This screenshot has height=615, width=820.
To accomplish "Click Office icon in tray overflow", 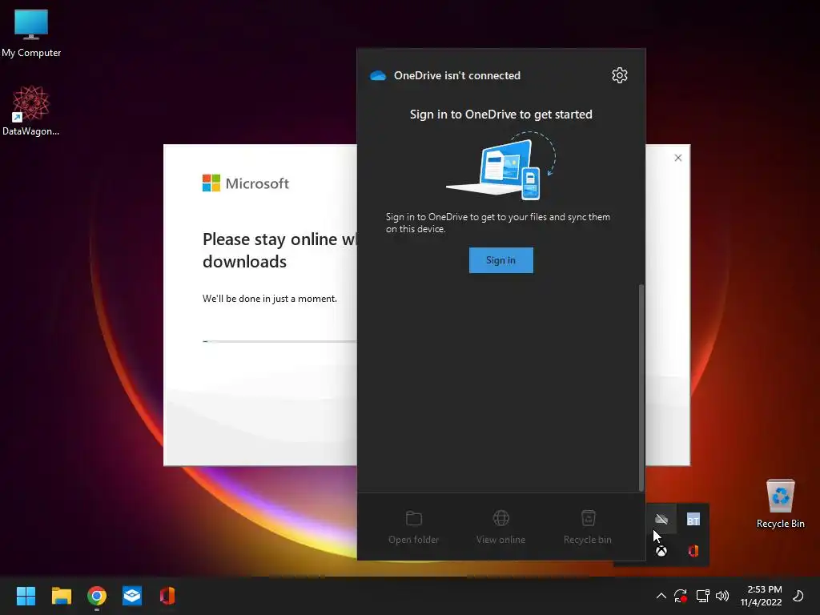I will [693, 551].
